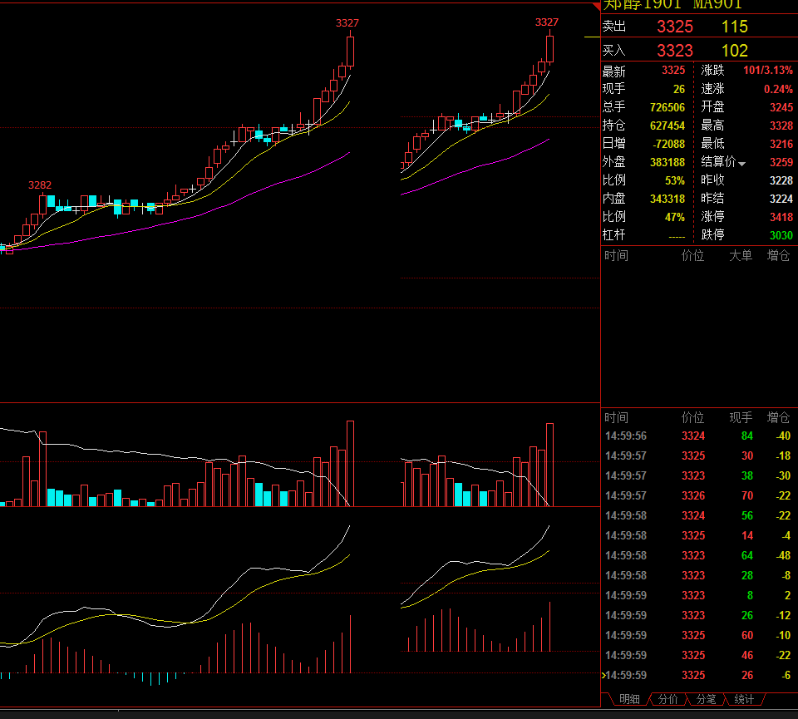Click the 买入 price 3323
Image resolution: width=798 pixels, height=719 pixels.
point(674,51)
